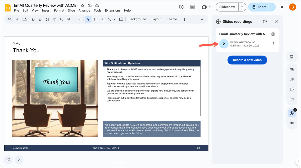
Task: Click the paint format roller icon
Action: (x=54, y=19)
